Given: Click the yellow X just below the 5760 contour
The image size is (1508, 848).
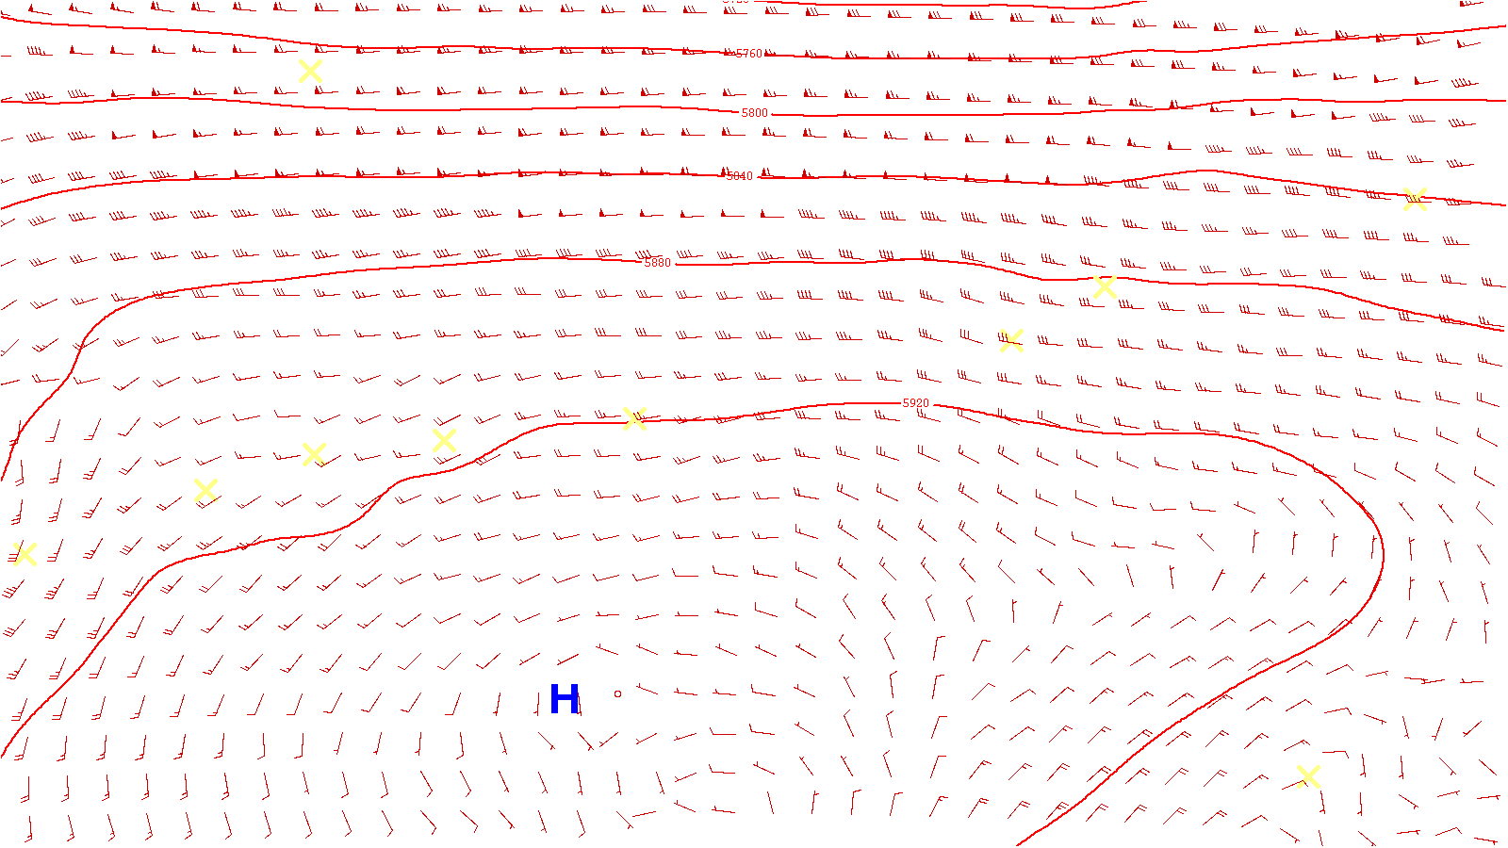Looking at the screenshot, I should (310, 71).
